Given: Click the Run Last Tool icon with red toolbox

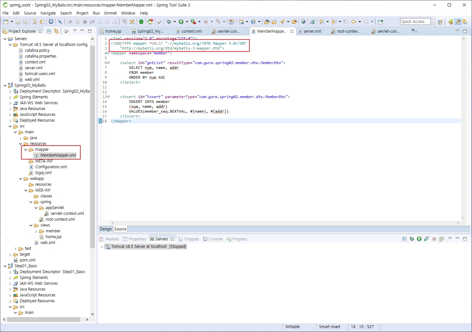Looking at the screenshot, I should (193, 22).
